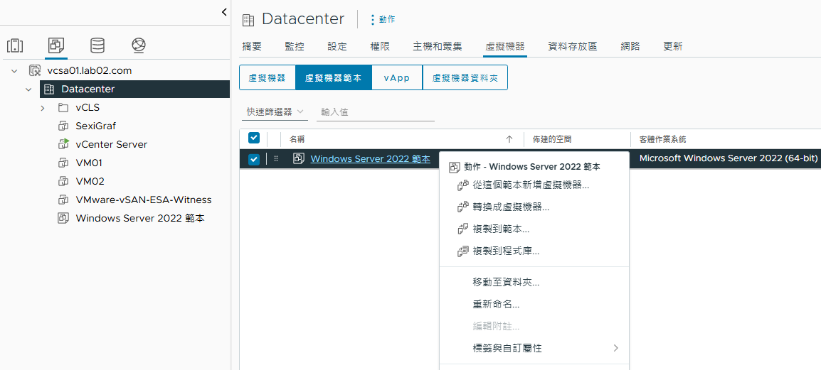Click icon beside 複製到範本
Image resolution: width=821 pixels, height=370 pixels.
pyautogui.click(x=462, y=229)
